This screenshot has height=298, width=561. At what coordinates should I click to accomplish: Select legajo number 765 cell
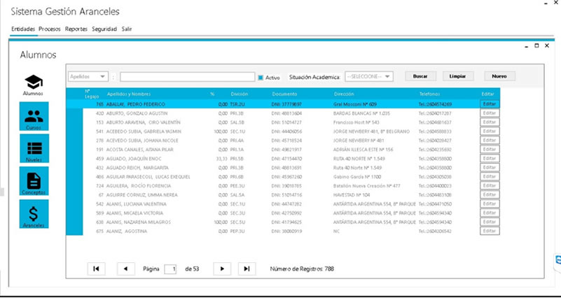click(100, 104)
